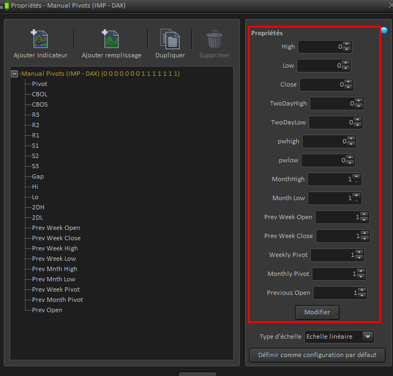393x376 pixels.
Task: Select the R3 tree item
Action: pyautogui.click(x=36, y=115)
